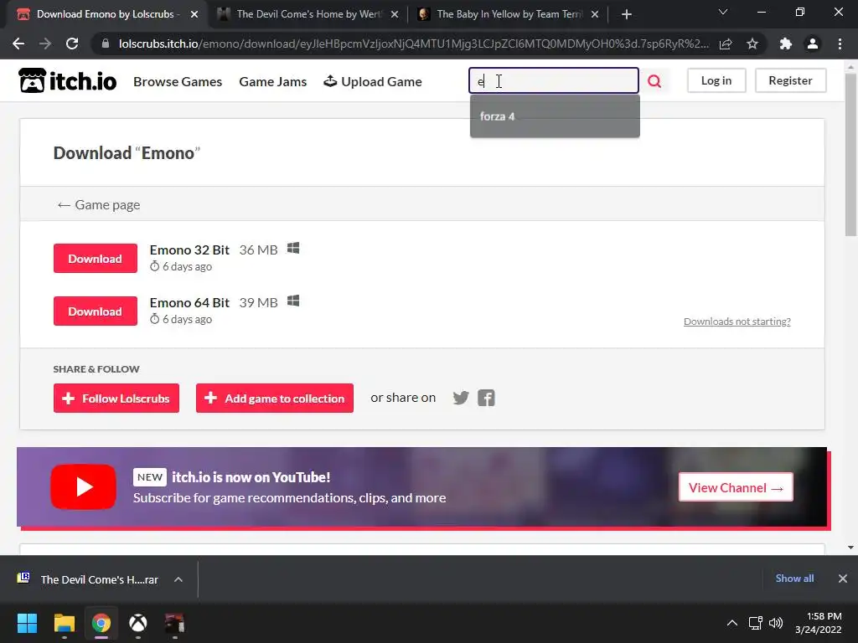Click the 'Emono 32 Bit' file name
The image size is (858, 643).
click(x=189, y=249)
